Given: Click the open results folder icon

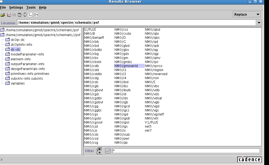Looking at the screenshot, I should pos(3,15).
